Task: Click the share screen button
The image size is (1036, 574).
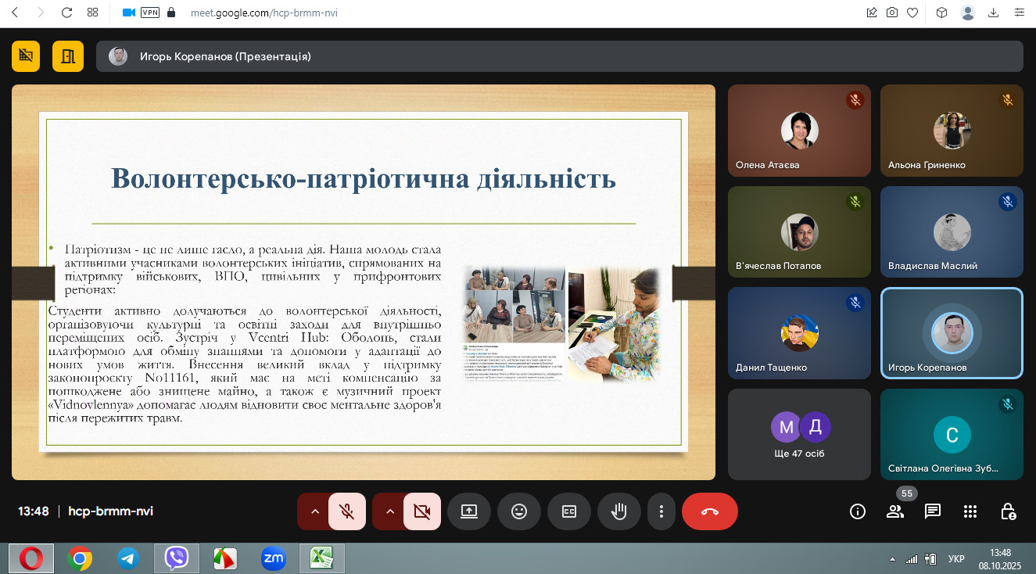Action: [468, 511]
